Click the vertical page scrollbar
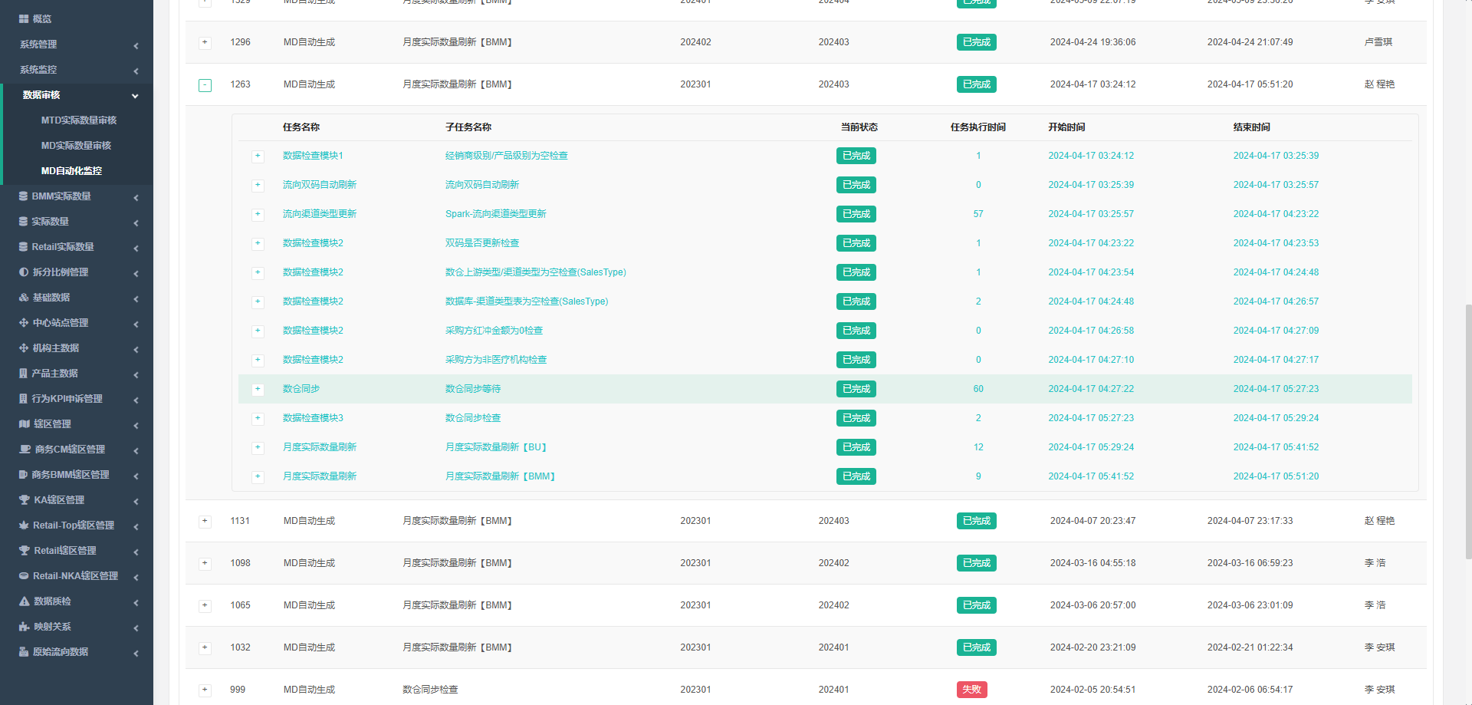The height and width of the screenshot is (705, 1472). click(x=1467, y=430)
